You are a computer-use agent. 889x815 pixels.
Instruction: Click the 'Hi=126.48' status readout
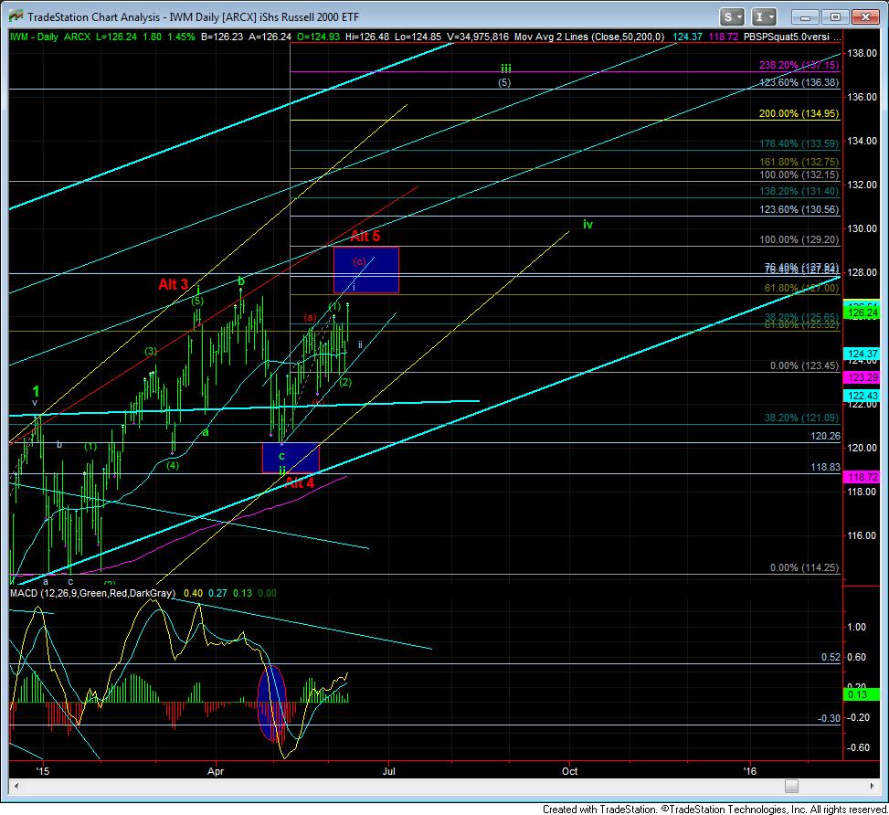(366, 37)
